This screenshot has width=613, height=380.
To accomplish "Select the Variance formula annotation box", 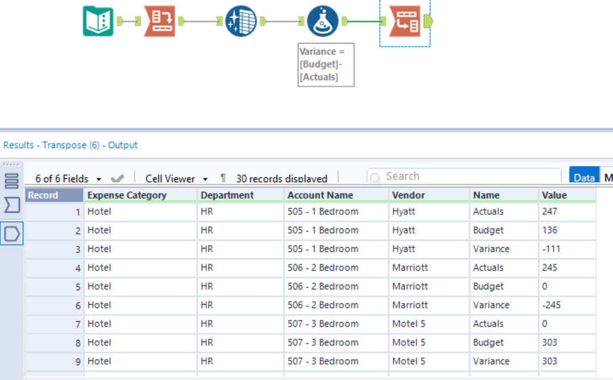I will tap(325, 64).
